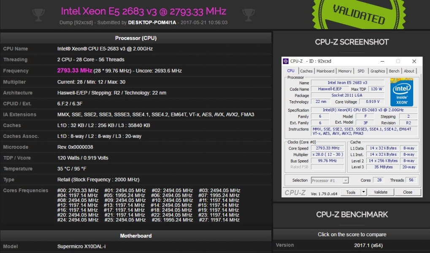Click Type value "Retail (Stock Frequency : 2000 MHz)"
The height and width of the screenshot is (253, 430).
point(98,180)
